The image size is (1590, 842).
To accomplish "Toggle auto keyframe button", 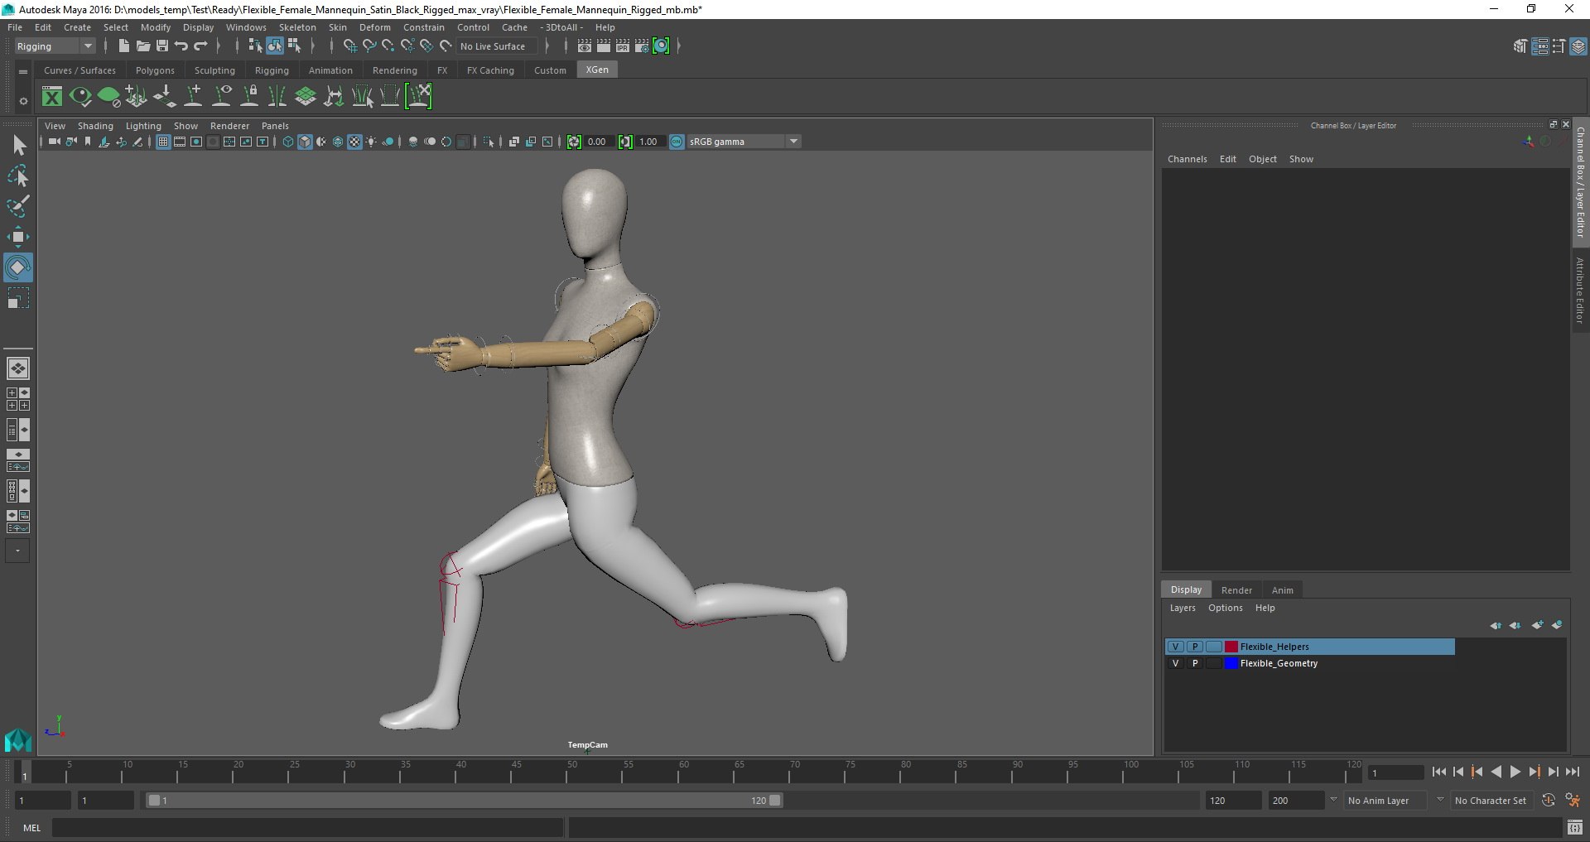I will 1549,801.
